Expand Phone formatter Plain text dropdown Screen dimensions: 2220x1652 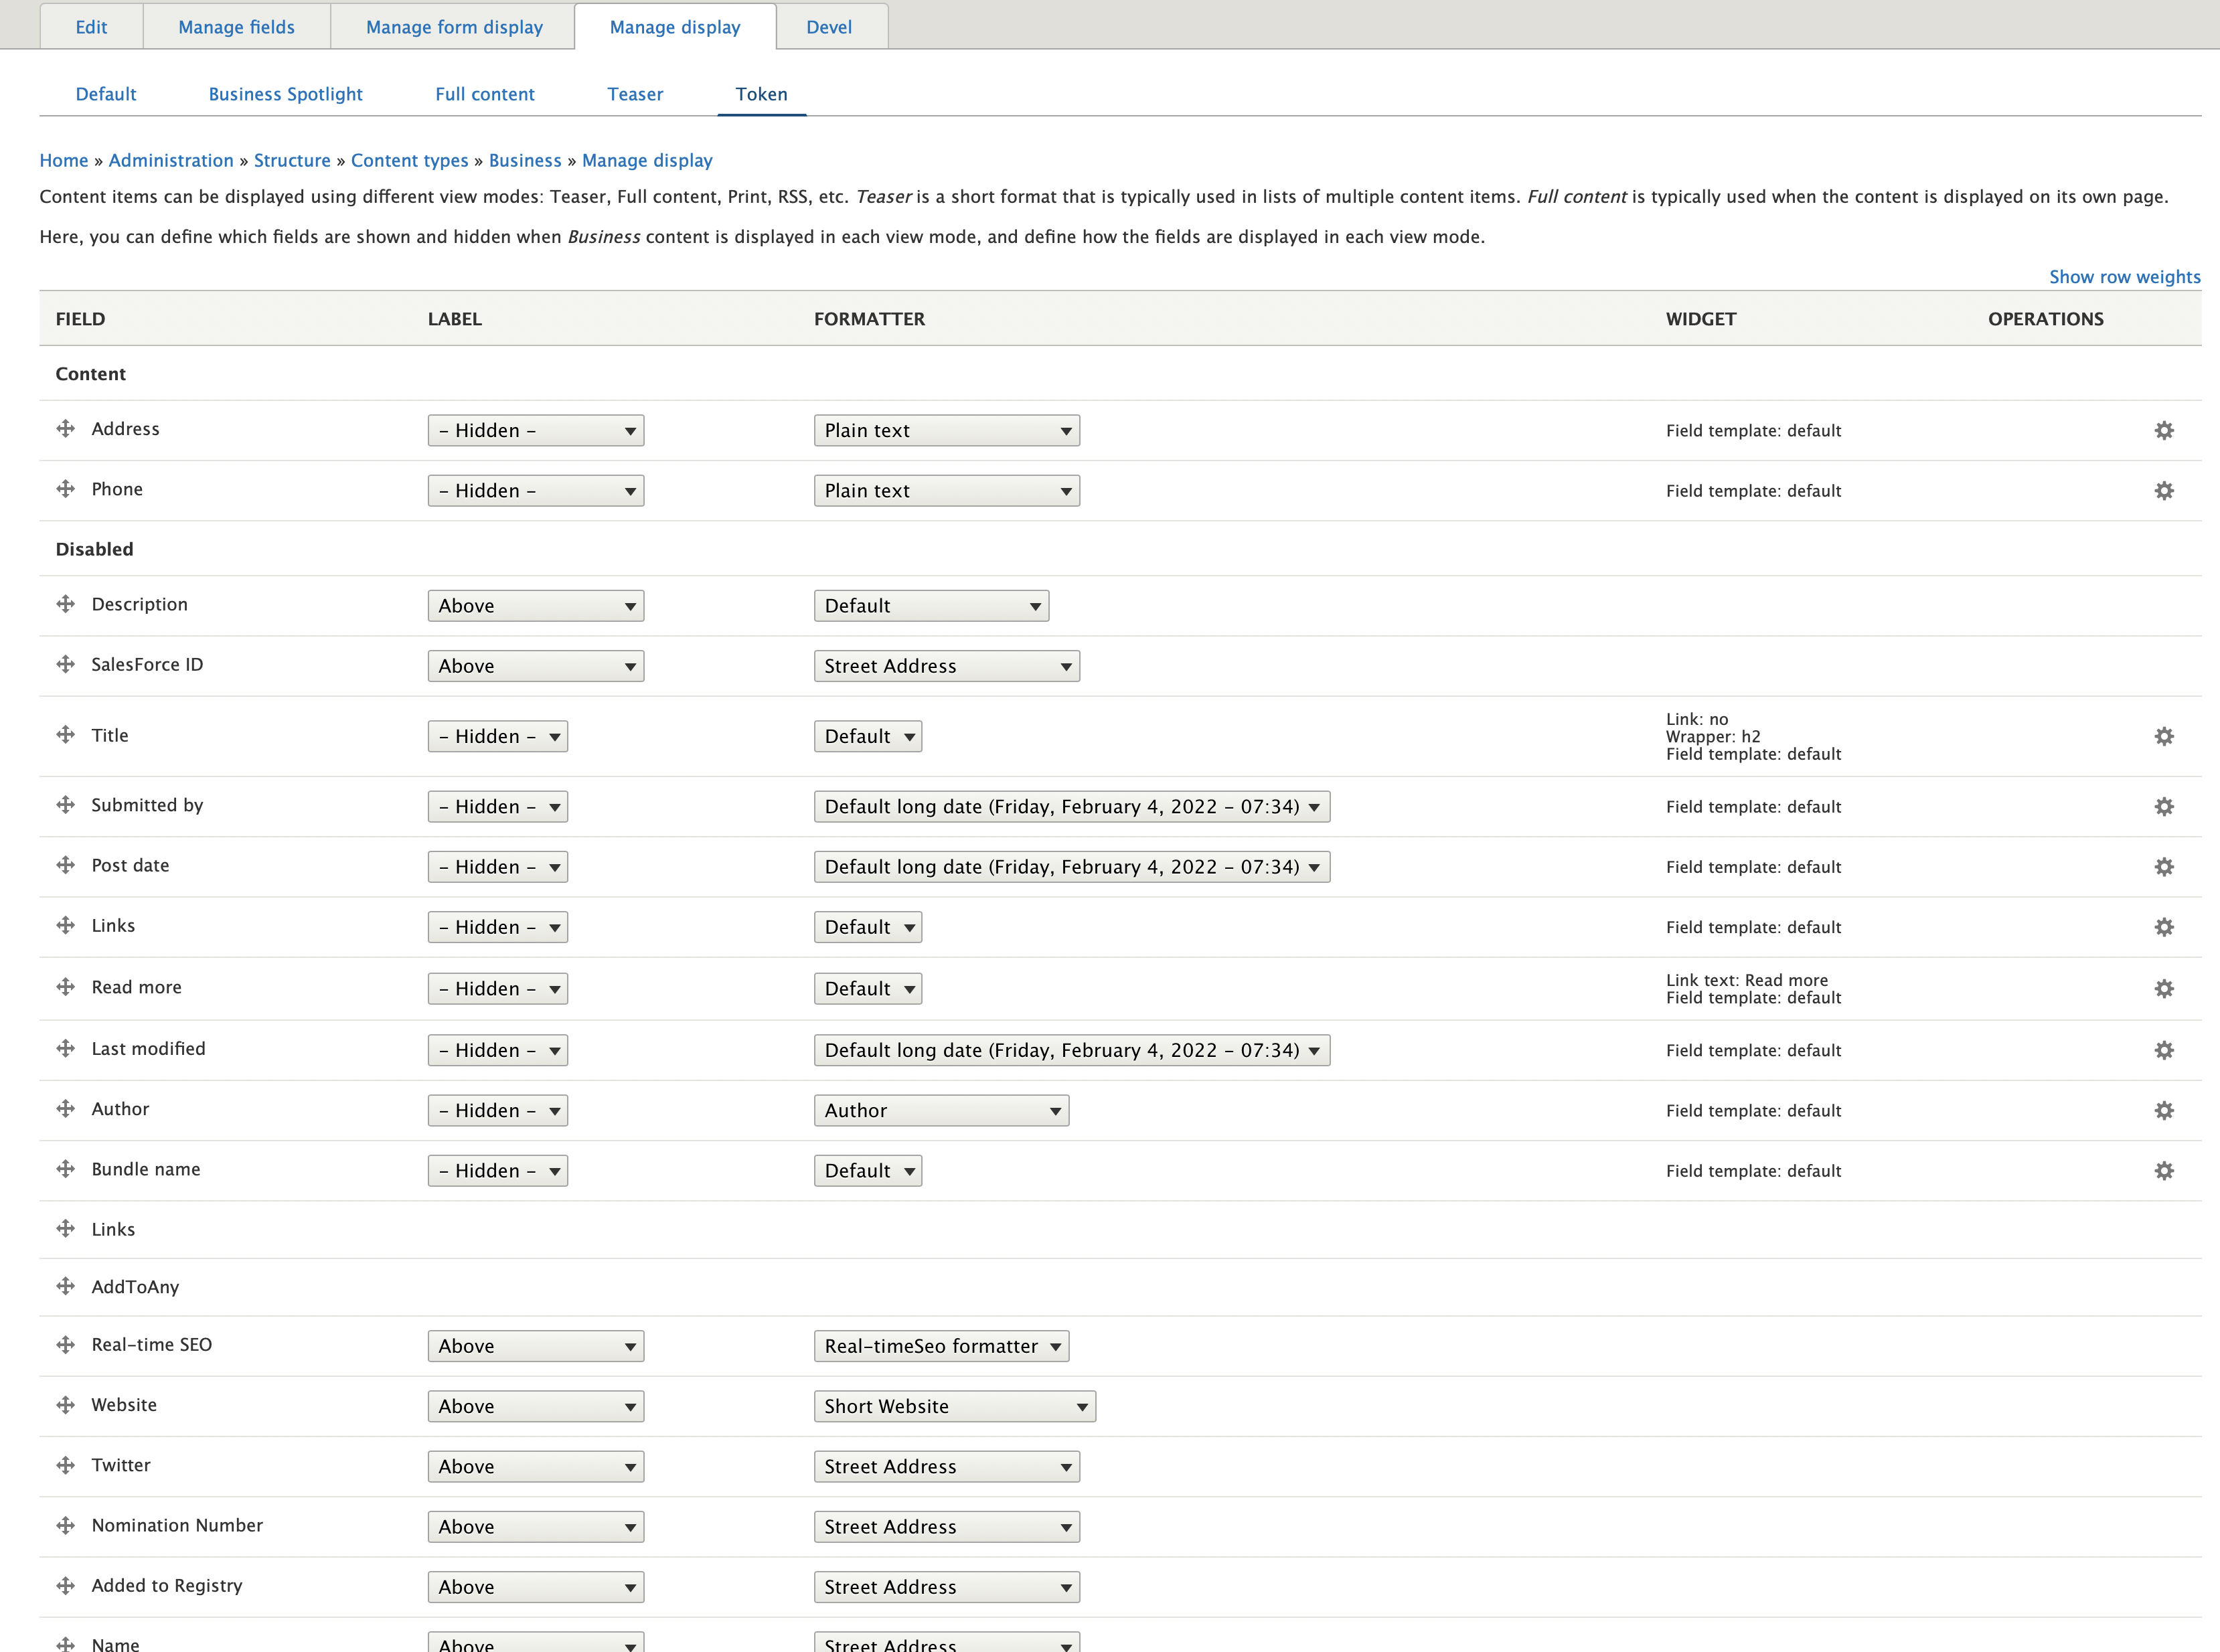click(946, 491)
